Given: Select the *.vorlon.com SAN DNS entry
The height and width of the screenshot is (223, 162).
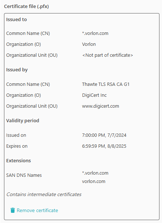Looking at the screenshot, I should 95,173.
